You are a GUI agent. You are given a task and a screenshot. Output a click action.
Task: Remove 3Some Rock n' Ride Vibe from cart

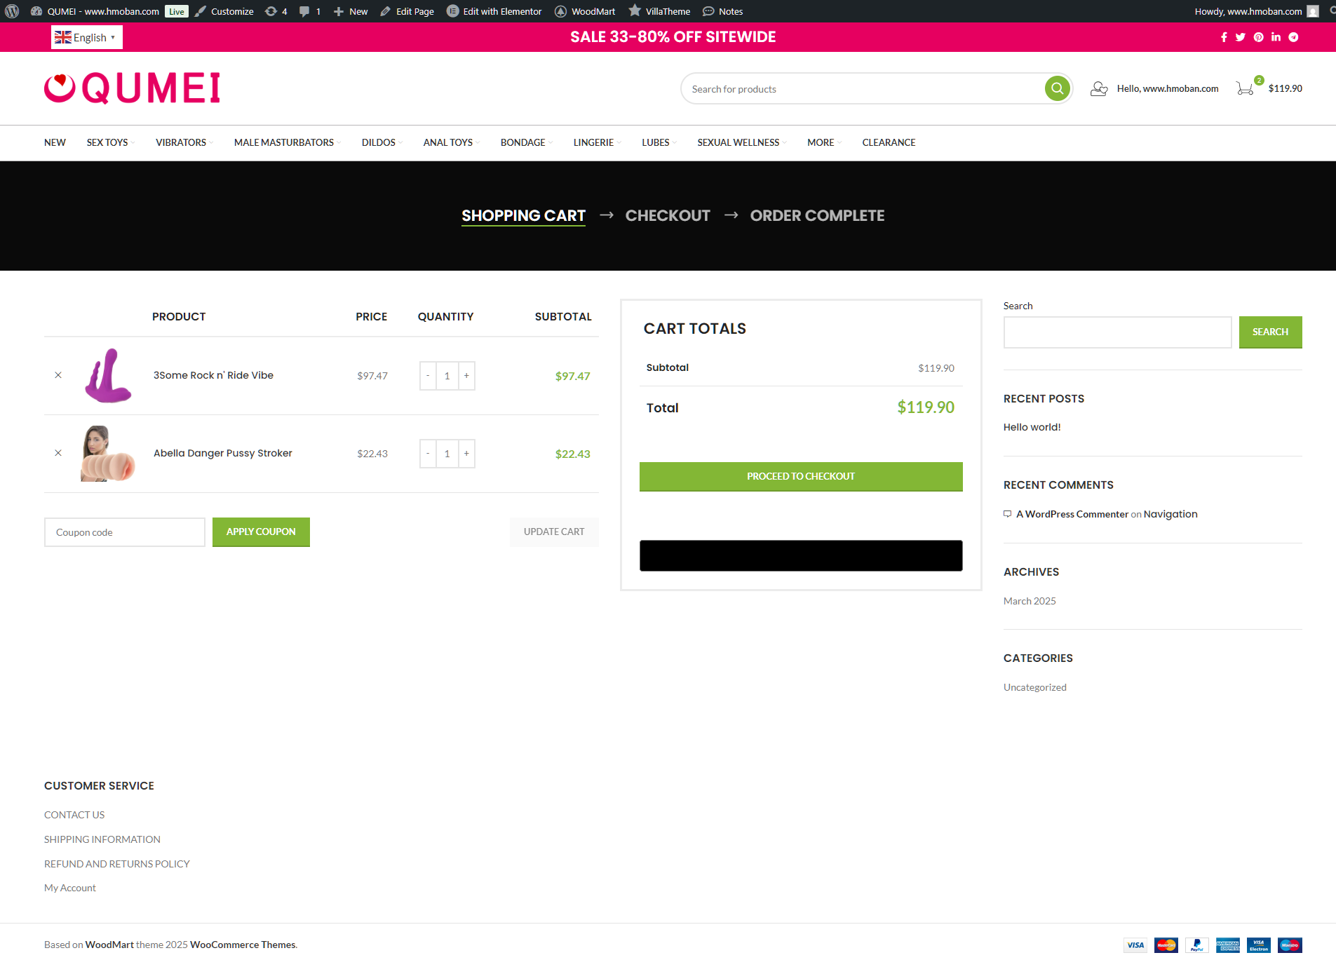click(58, 375)
